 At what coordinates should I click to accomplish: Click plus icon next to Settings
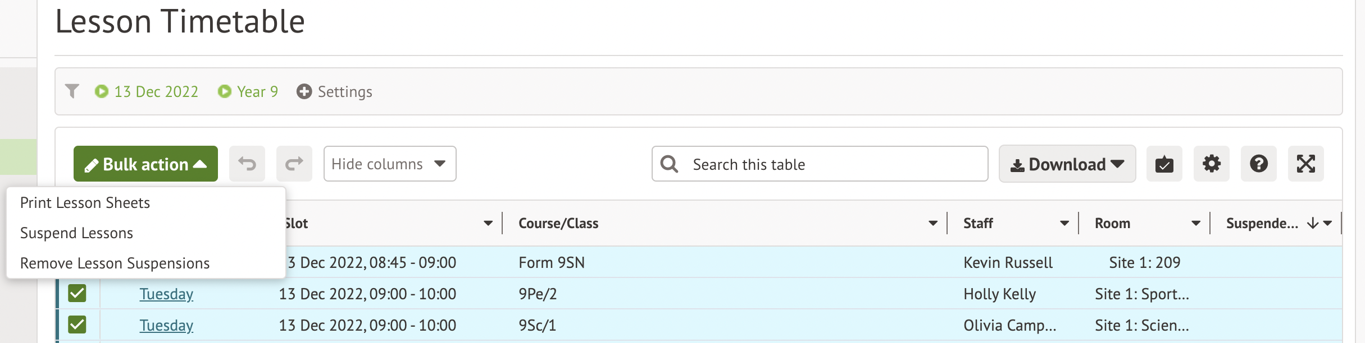coord(304,91)
